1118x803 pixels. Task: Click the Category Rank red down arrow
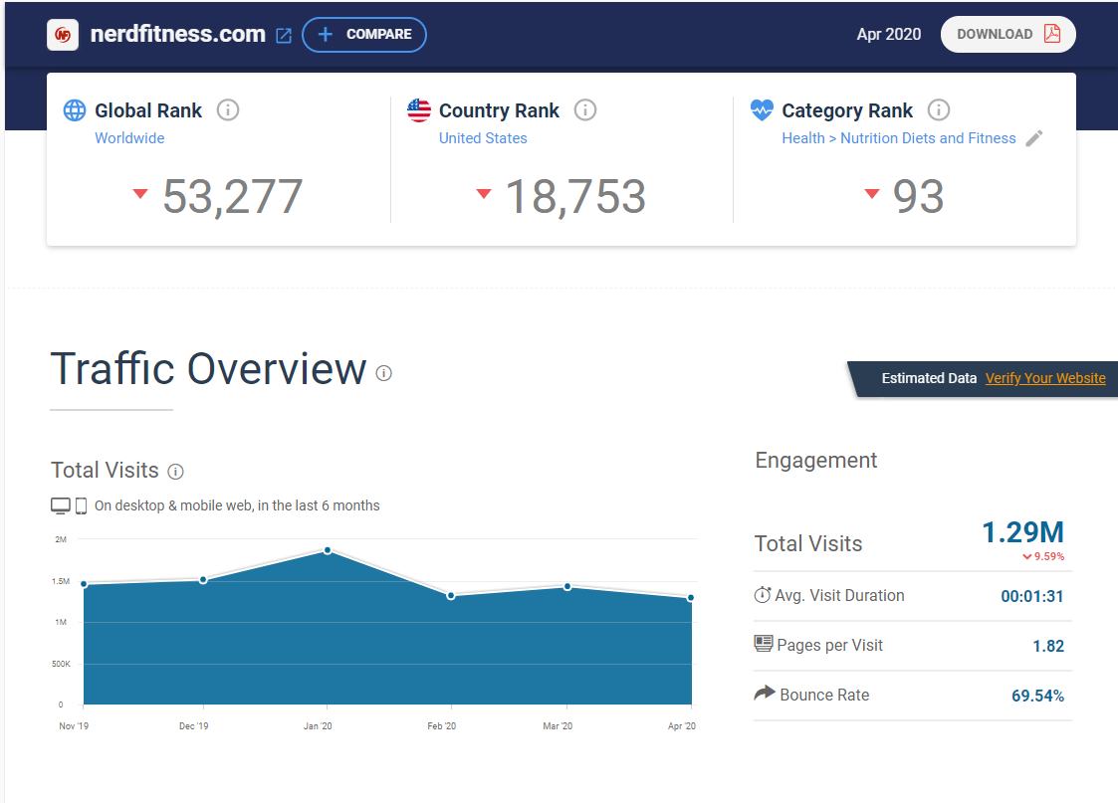click(871, 193)
